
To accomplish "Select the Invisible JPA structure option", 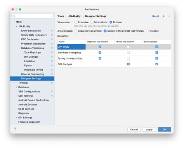I will pos(147,31).
